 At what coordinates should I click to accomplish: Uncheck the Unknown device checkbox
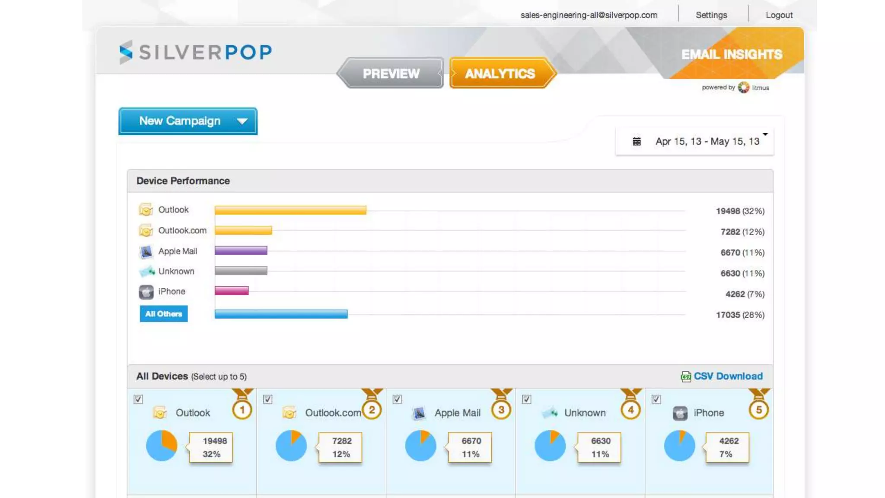coord(527,399)
